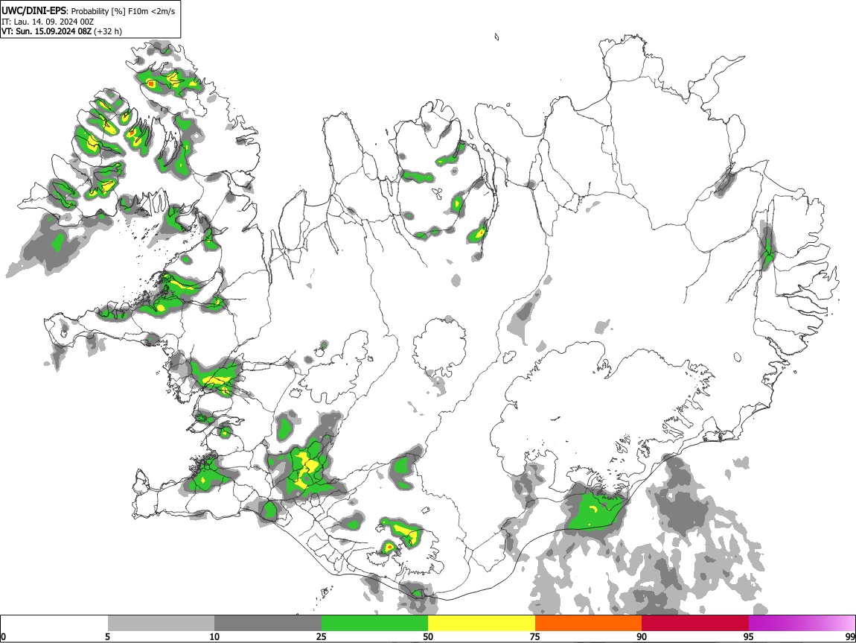Screen dimensions: 856x643
Task: Click the legend value '75'
Action: [x=534, y=636]
